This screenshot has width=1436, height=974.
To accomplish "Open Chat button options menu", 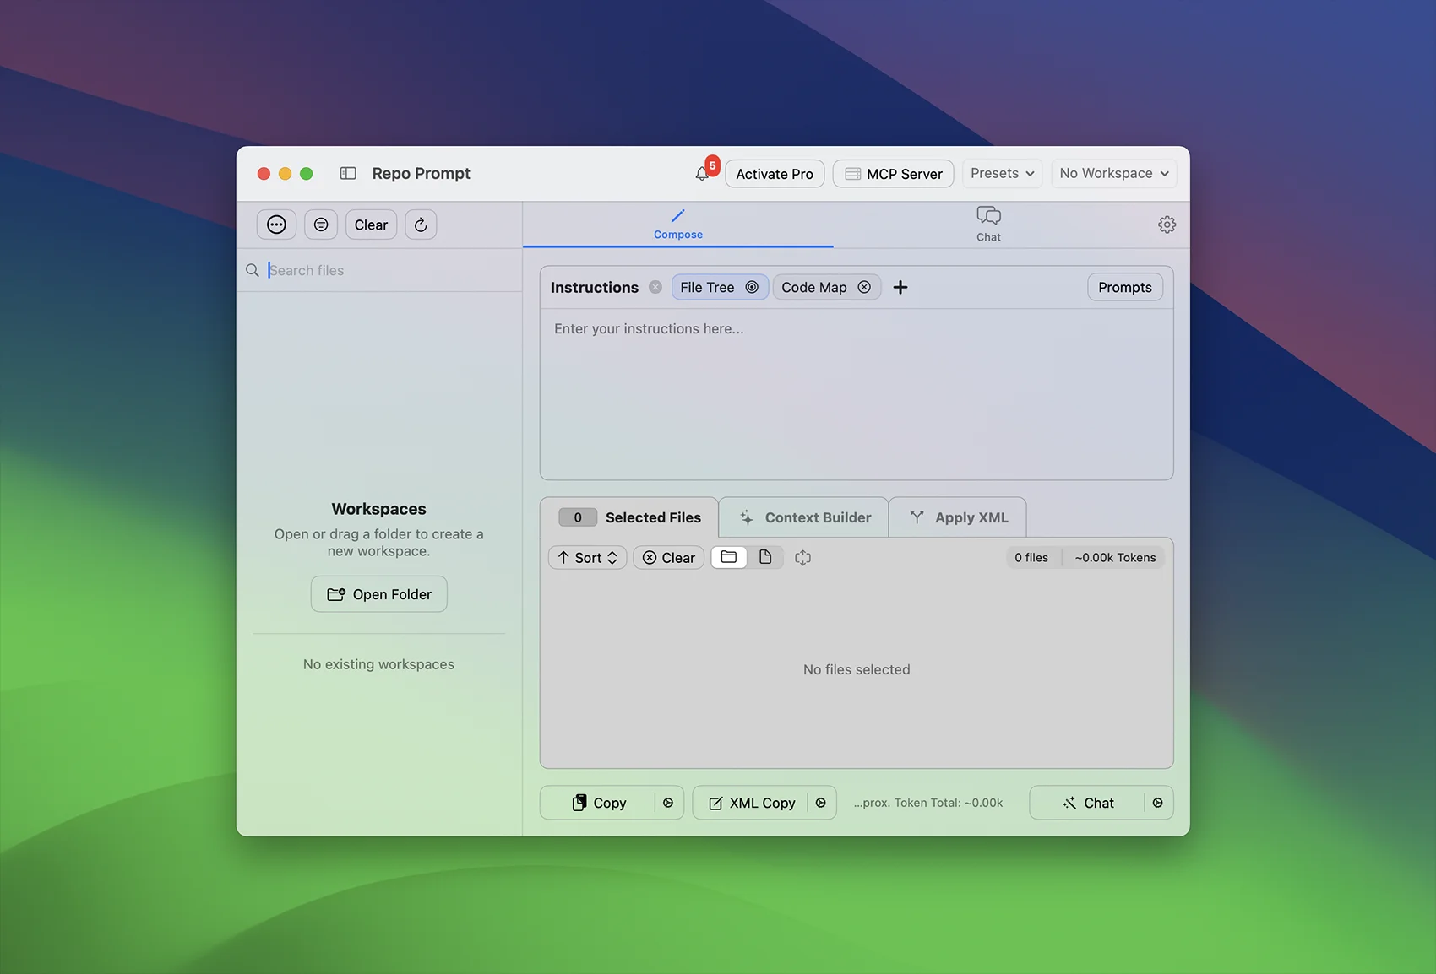I will (1158, 803).
